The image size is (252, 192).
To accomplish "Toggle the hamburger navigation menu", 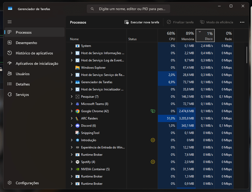I will tap(10, 22).
